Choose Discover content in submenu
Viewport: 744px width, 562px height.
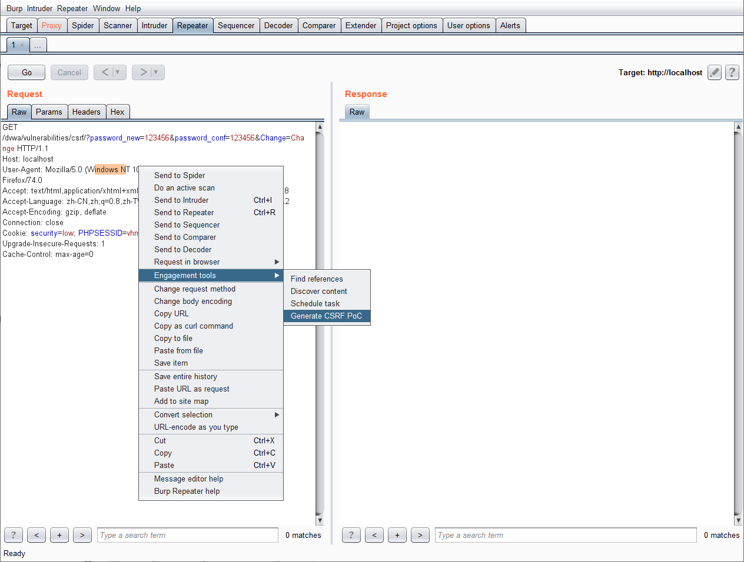pyautogui.click(x=327, y=292)
